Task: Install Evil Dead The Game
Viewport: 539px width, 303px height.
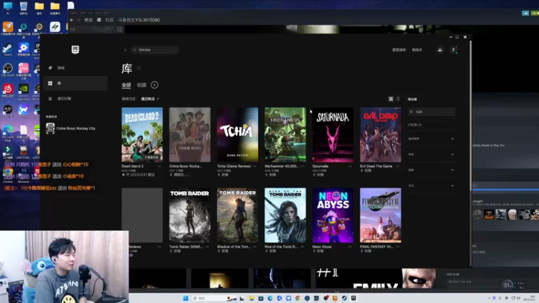Action: coord(366,170)
